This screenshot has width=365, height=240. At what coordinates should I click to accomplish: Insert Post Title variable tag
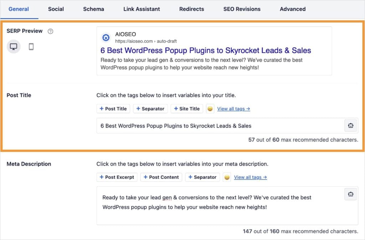click(113, 109)
